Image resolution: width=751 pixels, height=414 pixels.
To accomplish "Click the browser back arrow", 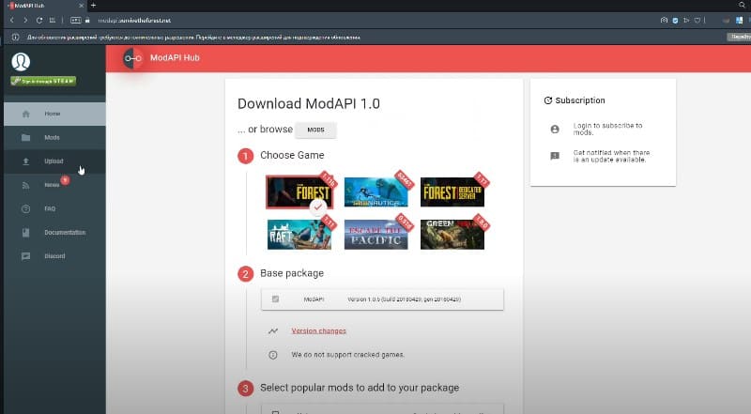I will pyautogui.click(x=12, y=20).
